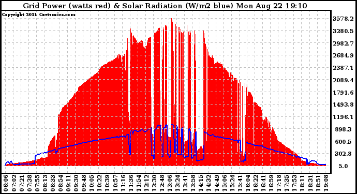Image resolution: width=357 pixels, height=194 pixels.
Task: Click the 13:06 time label
Action: (x=169, y=183)
